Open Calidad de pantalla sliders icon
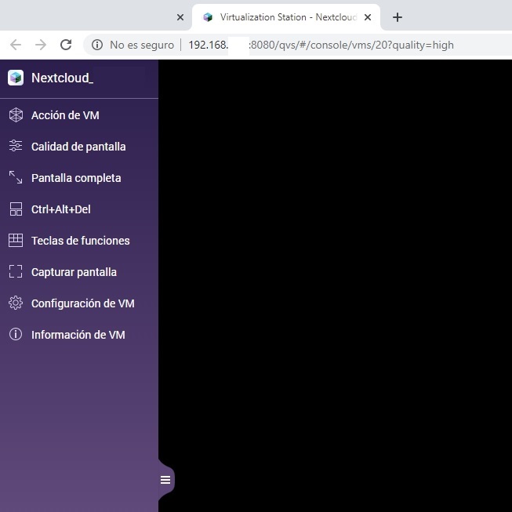 coord(16,147)
